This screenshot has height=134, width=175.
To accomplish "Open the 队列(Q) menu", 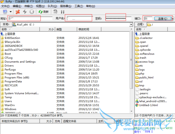I will click(52, 6).
